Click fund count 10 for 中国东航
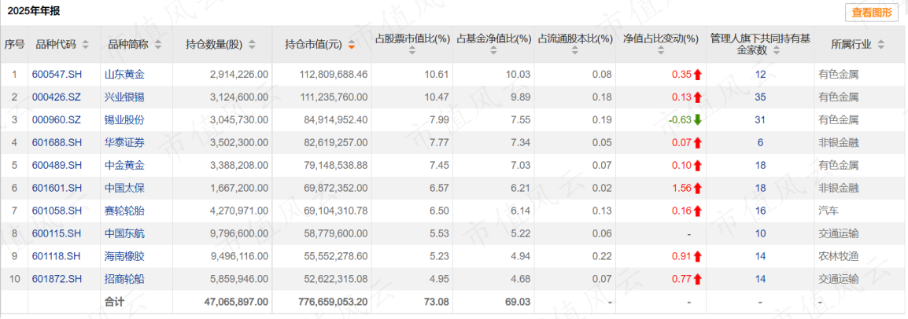The height and width of the screenshot is (319, 908). (x=760, y=233)
